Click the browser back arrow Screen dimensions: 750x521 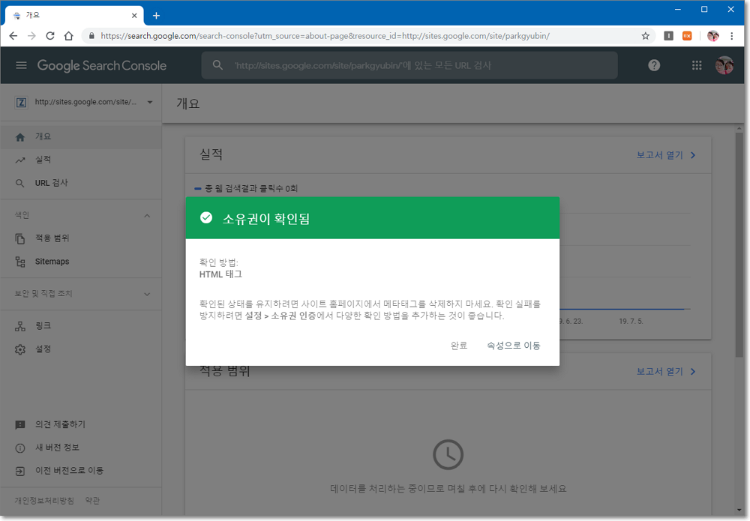13,36
